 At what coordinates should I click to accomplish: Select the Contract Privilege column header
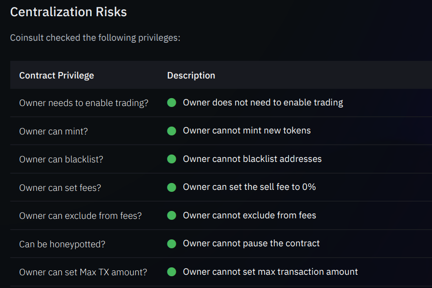56,75
